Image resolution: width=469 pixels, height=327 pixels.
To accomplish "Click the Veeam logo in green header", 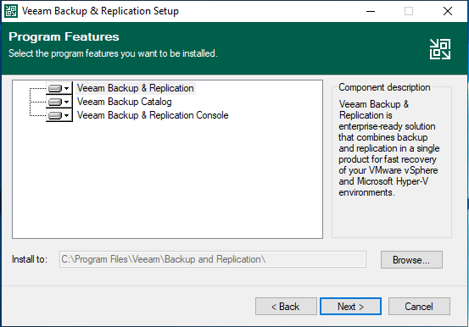I will (440, 49).
